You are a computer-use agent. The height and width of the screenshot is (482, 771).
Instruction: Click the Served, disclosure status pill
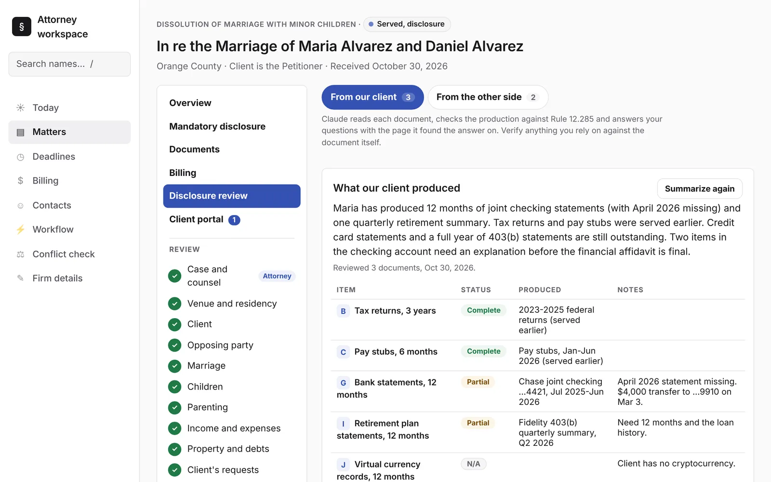pos(407,24)
